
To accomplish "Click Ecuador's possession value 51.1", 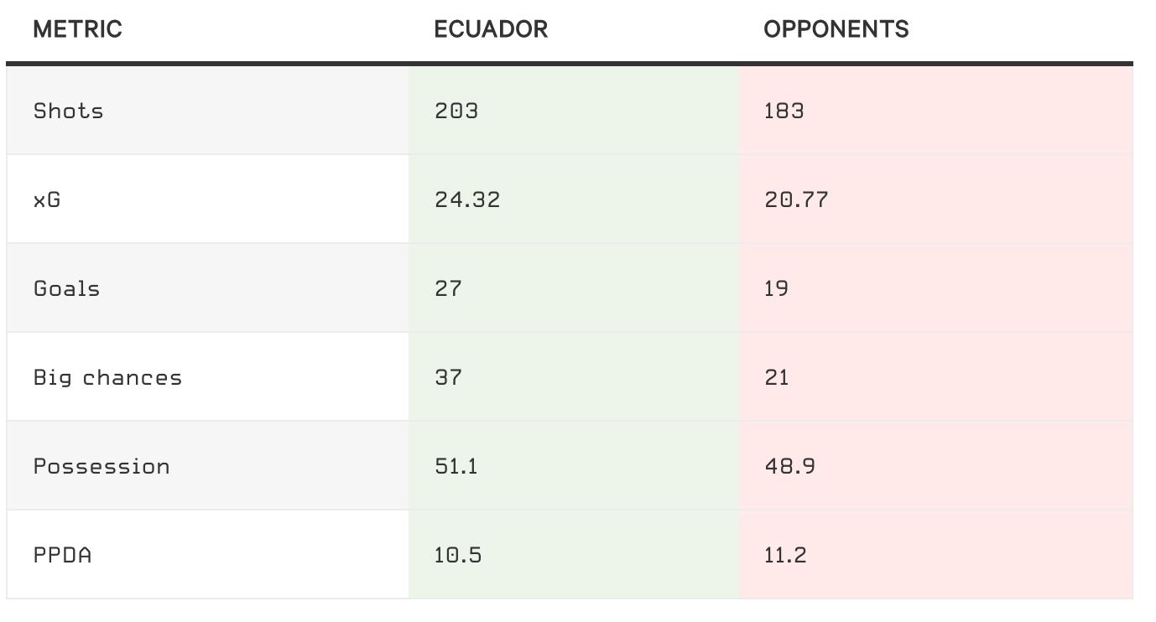I will [456, 466].
